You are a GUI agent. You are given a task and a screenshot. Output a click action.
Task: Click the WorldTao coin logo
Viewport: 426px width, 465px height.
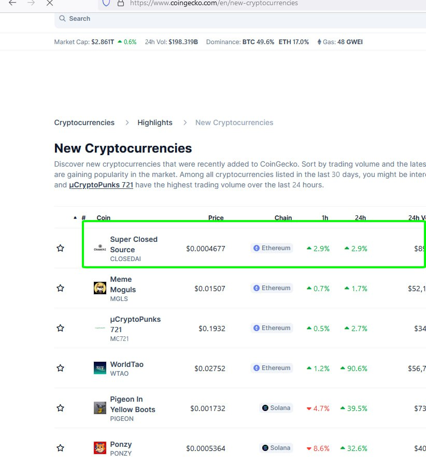point(100,368)
